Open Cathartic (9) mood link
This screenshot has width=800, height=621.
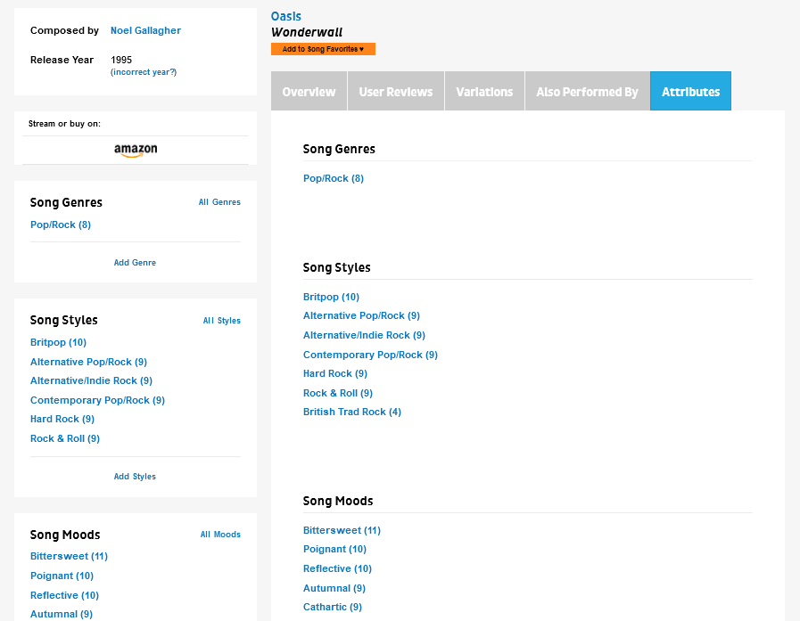[333, 607]
